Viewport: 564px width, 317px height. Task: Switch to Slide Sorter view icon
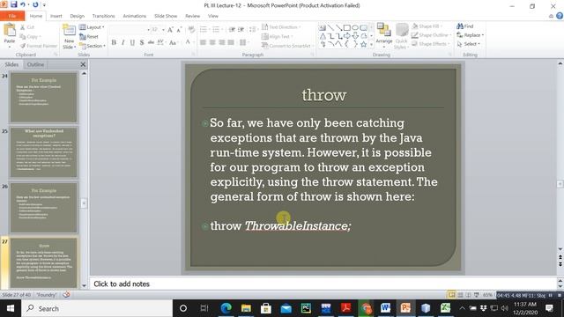click(x=460, y=295)
